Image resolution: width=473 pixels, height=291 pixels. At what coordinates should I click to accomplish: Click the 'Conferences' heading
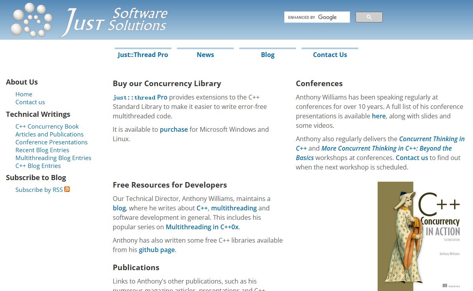coord(319,83)
